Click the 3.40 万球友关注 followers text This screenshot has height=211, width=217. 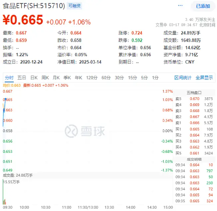point(200,19)
